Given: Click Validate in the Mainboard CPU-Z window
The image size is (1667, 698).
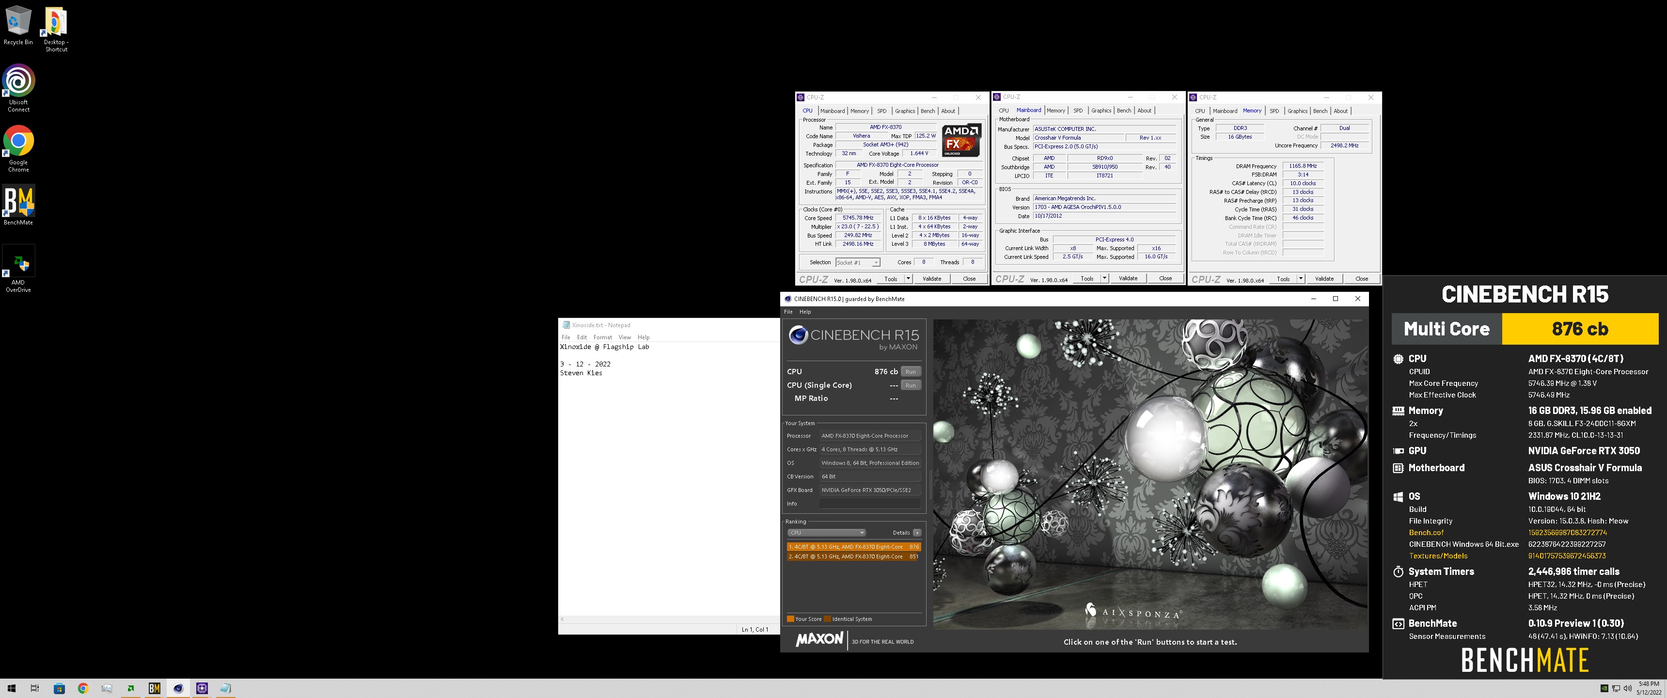Looking at the screenshot, I should (1128, 279).
